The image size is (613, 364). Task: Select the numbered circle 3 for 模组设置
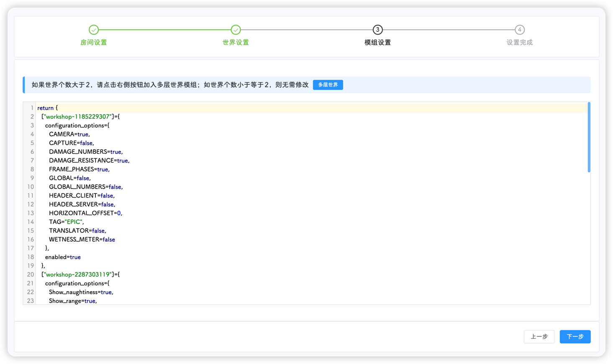377,30
